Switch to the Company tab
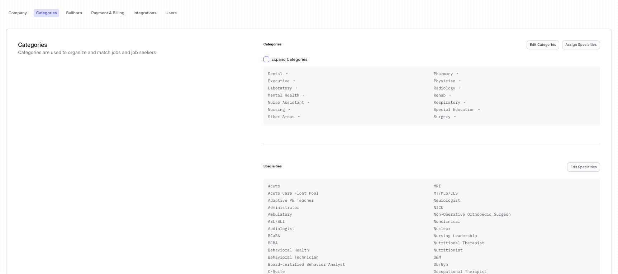 pos(18,13)
